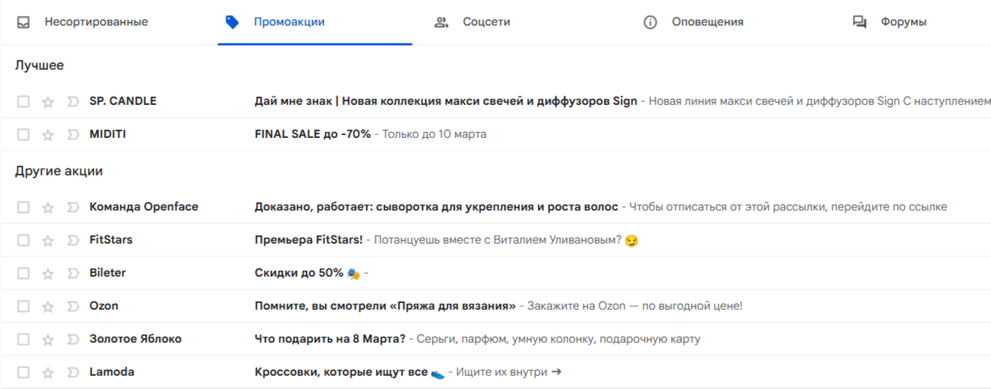Click sender name Золотое Яблоко

point(135,339)
